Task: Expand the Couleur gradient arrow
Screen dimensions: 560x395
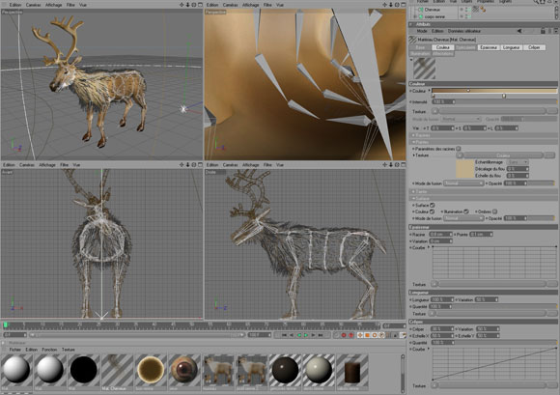Action: (x=430, y=91)
